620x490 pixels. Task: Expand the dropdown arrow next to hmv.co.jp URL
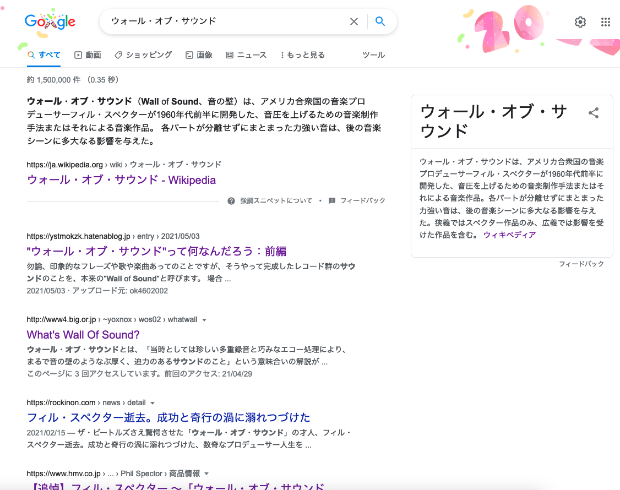click(x=207, y=474)
